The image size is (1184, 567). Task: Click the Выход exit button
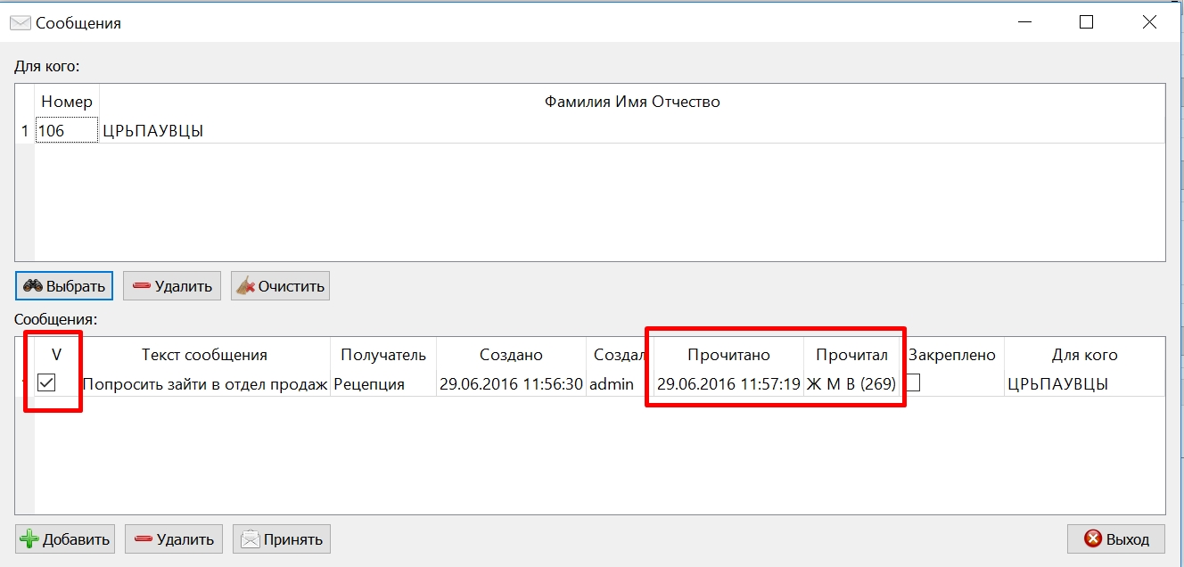[x=1115, y=538]
